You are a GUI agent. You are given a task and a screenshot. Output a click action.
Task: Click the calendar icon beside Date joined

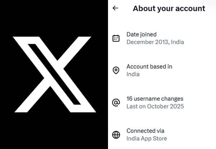(116, 38)
